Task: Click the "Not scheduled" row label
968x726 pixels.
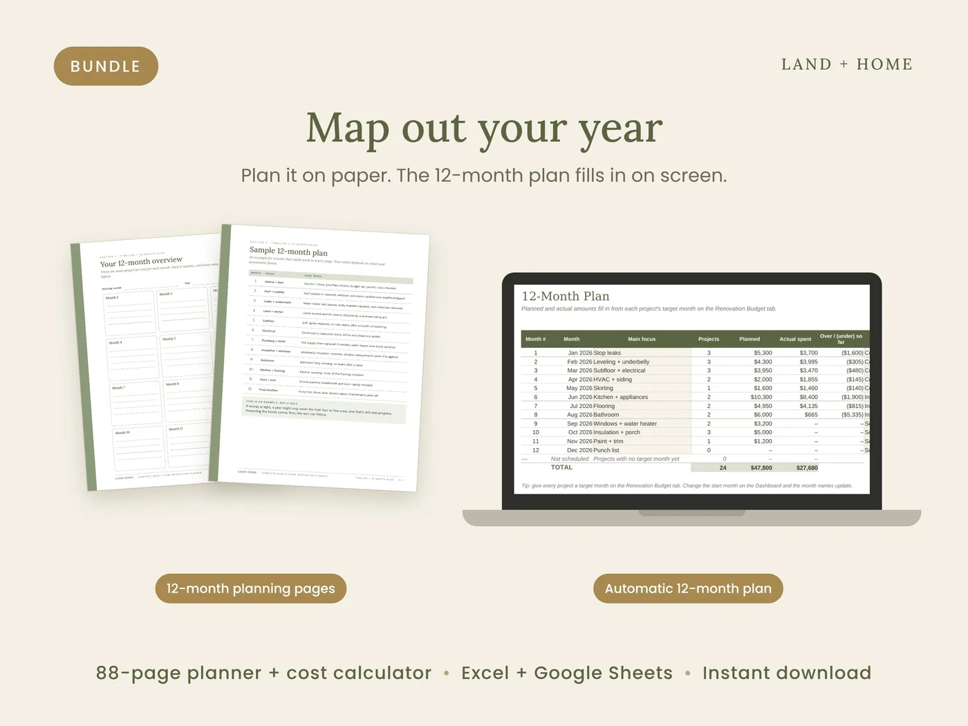Action: point(570,458)
